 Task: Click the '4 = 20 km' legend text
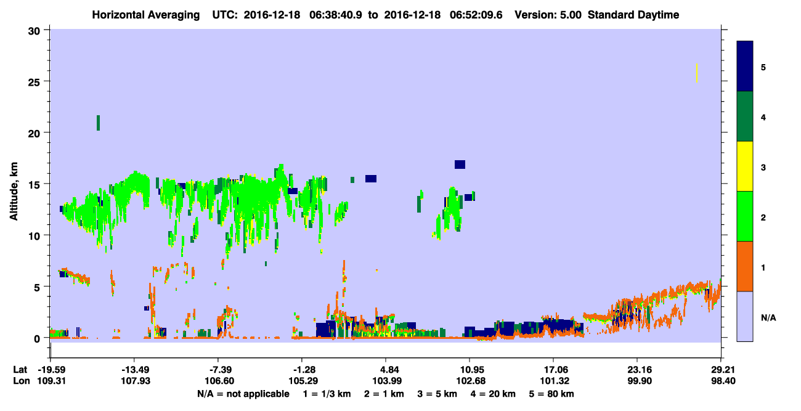494,394
